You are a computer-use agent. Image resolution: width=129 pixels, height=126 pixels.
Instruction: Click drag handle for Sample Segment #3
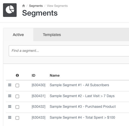[x=10, y=106]
